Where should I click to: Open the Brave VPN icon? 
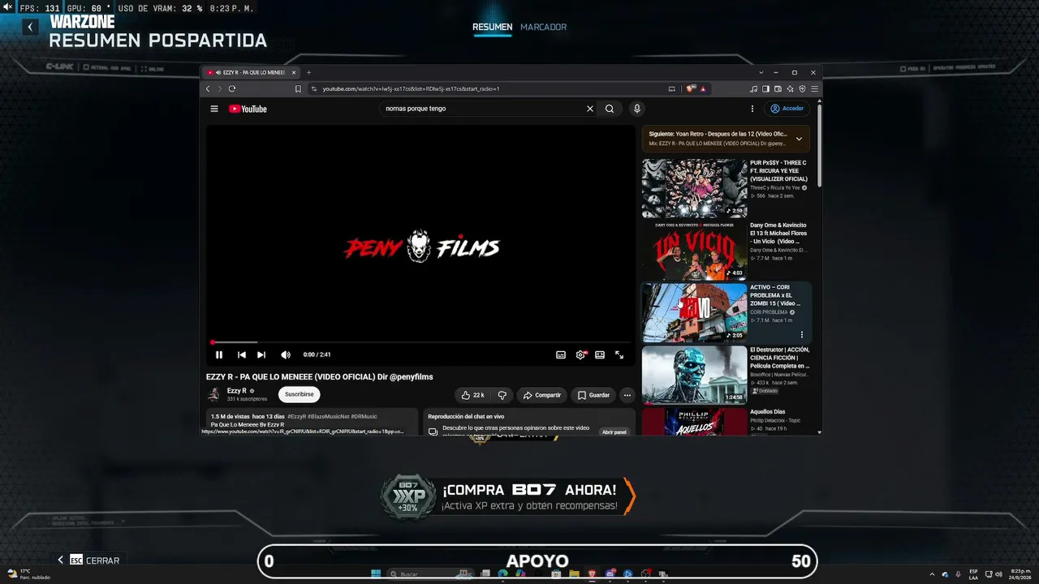(x=802, y=88)
